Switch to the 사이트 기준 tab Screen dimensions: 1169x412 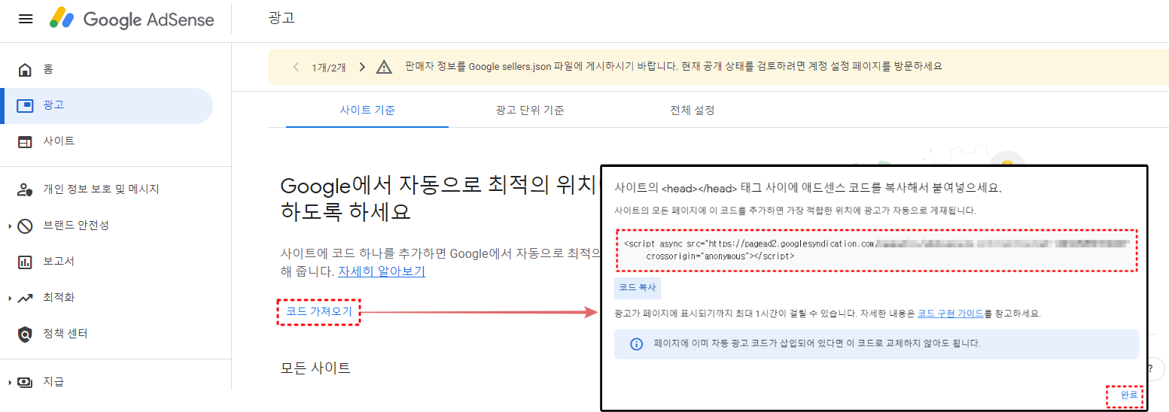click(367, 111)
